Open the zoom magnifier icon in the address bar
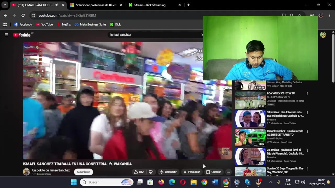Viewport: 335px width, 188px height. tap(292, 15)
